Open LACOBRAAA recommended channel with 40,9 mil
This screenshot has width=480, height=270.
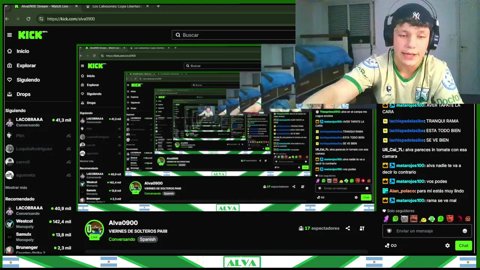(x=38, y=210)
